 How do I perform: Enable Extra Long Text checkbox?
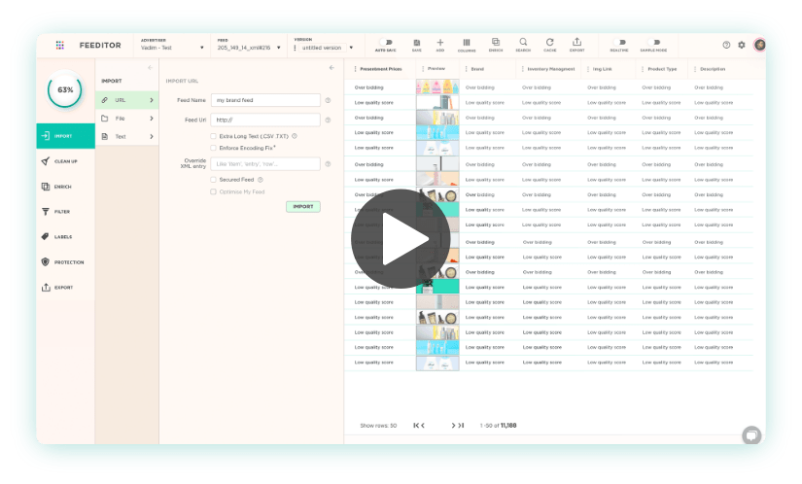[x=214, y=136]
